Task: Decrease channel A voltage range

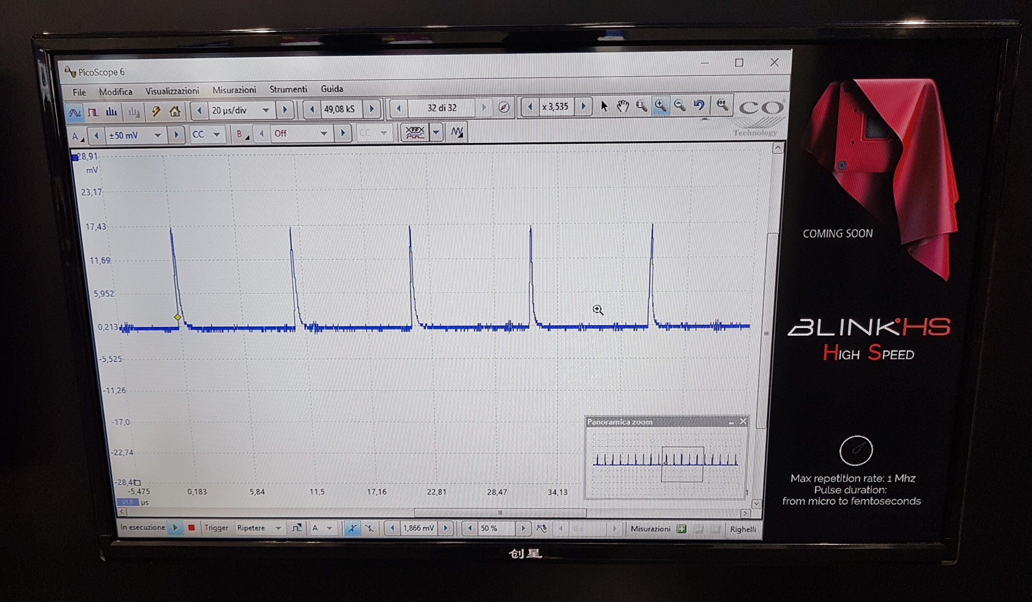Action: point(97,136)
